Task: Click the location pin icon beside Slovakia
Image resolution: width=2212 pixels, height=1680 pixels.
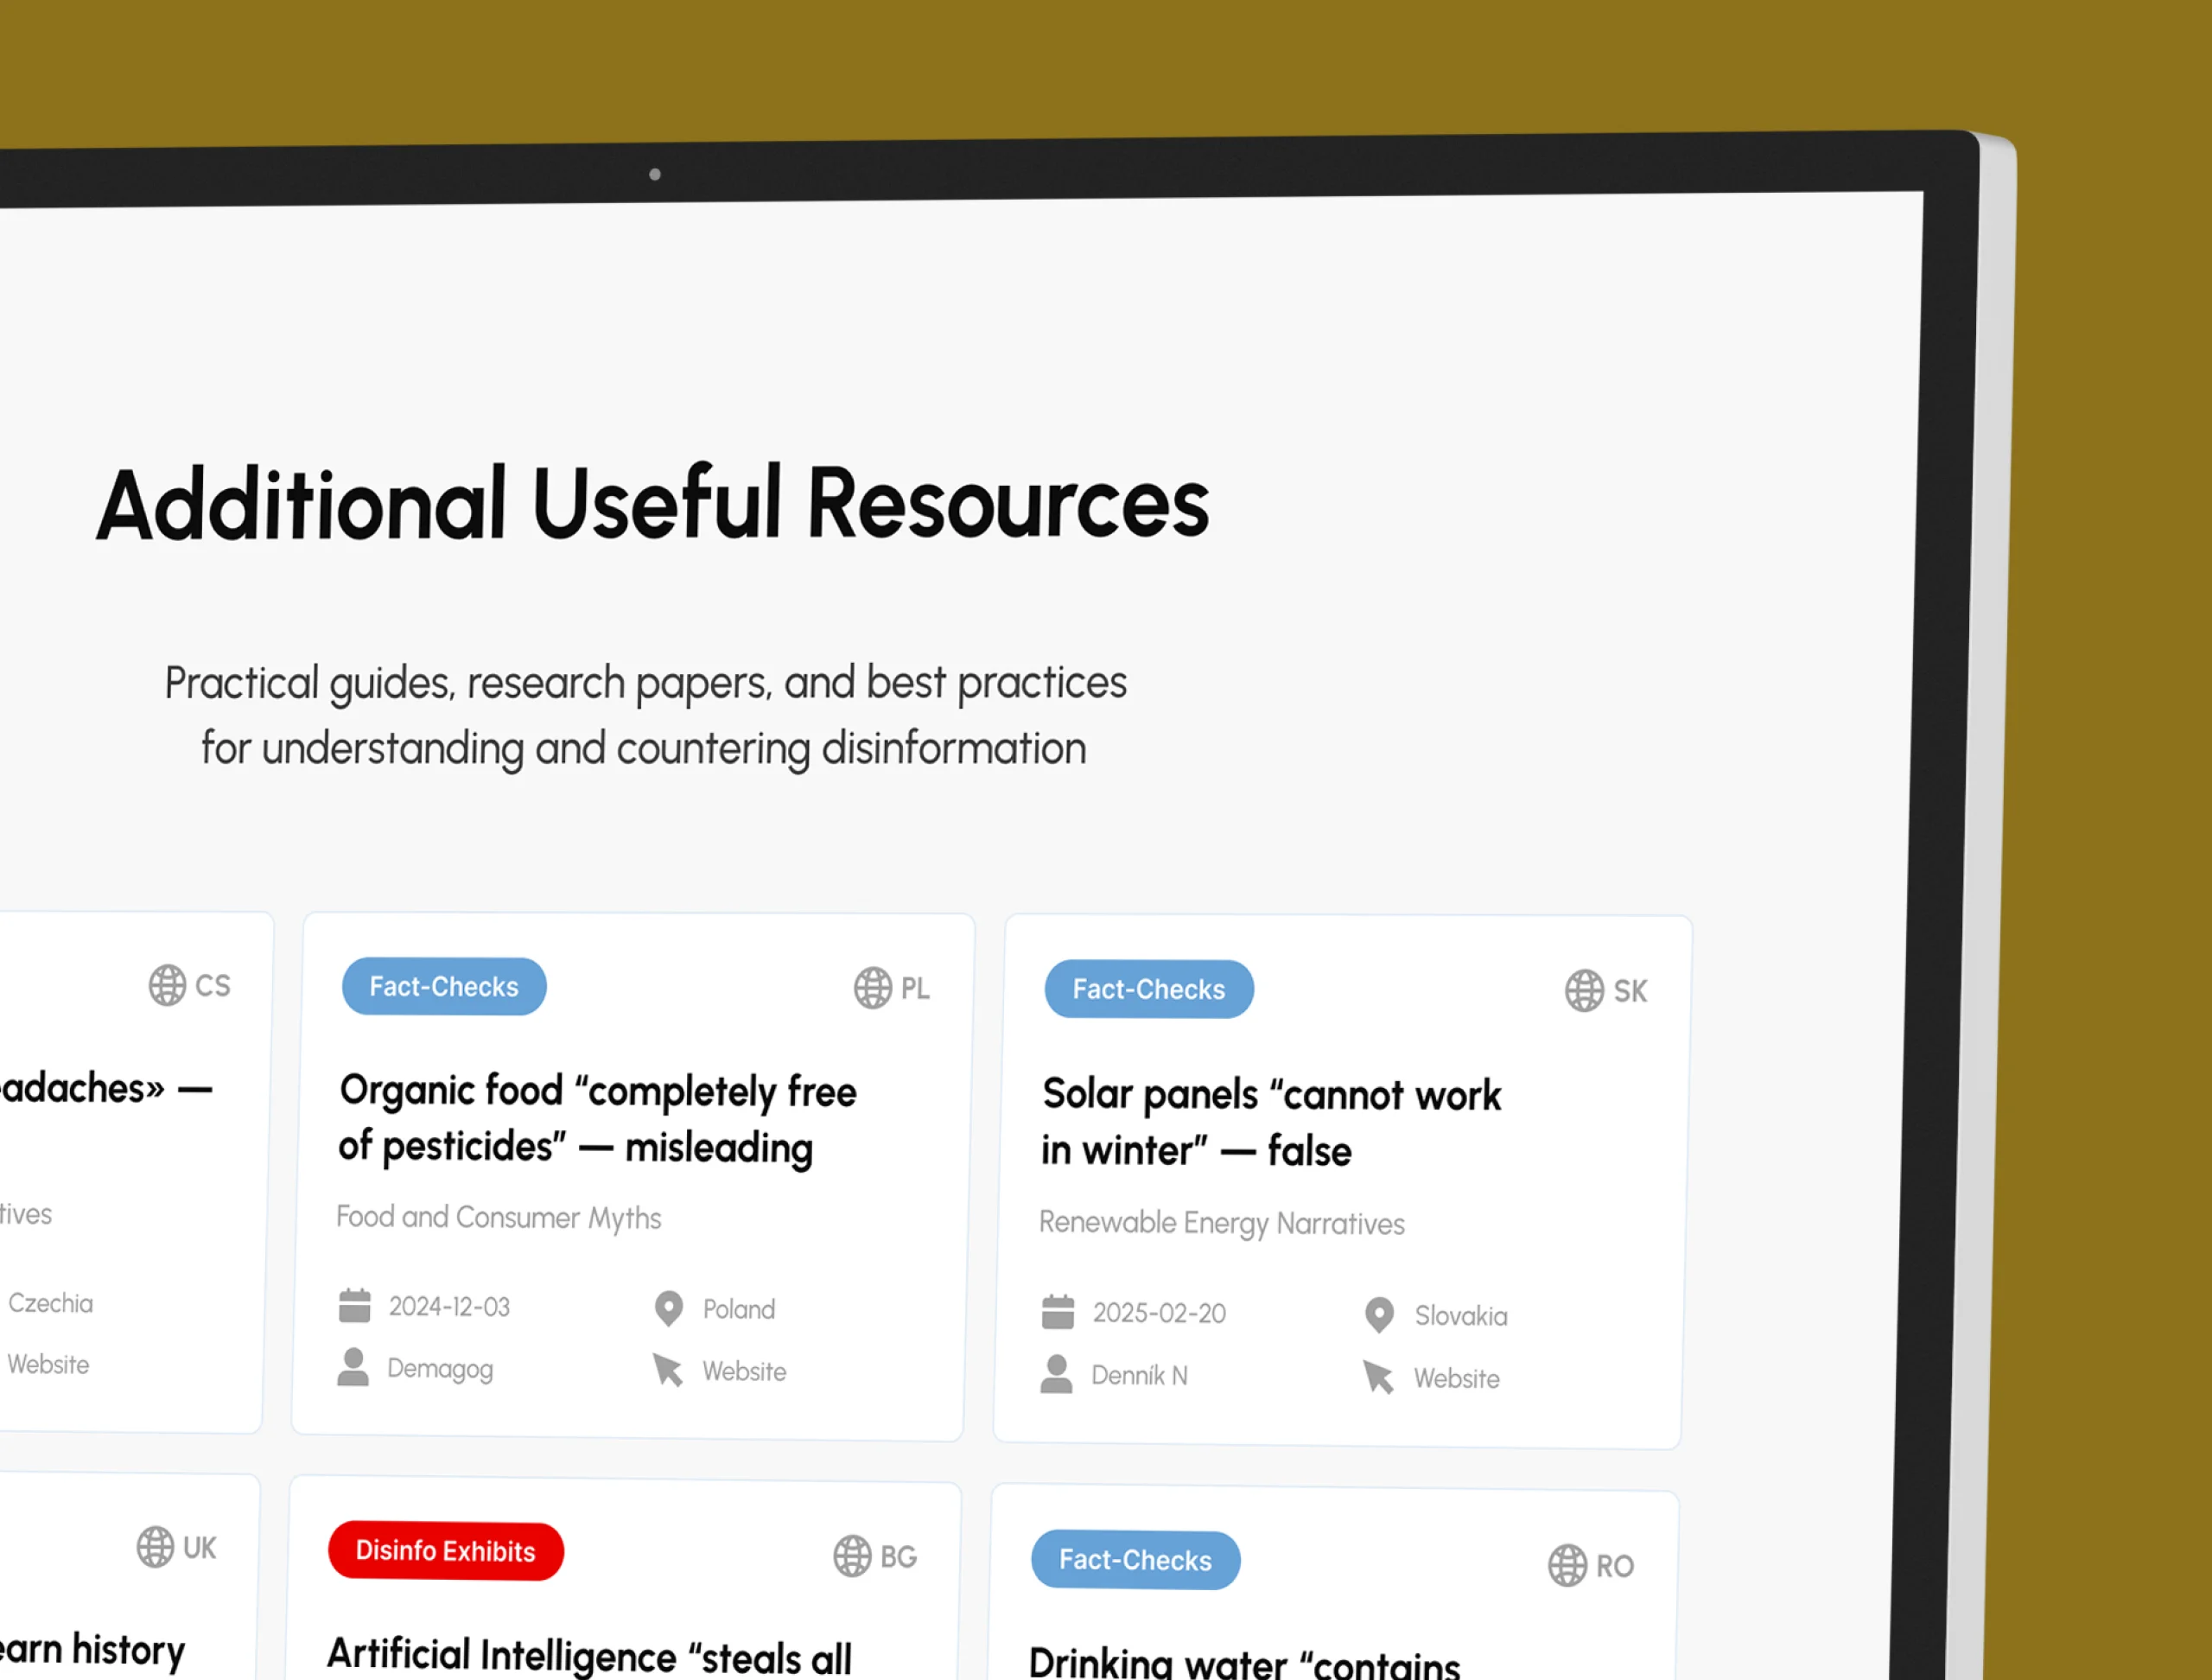Action: pyautogui.click(x=1379, y=1314)
